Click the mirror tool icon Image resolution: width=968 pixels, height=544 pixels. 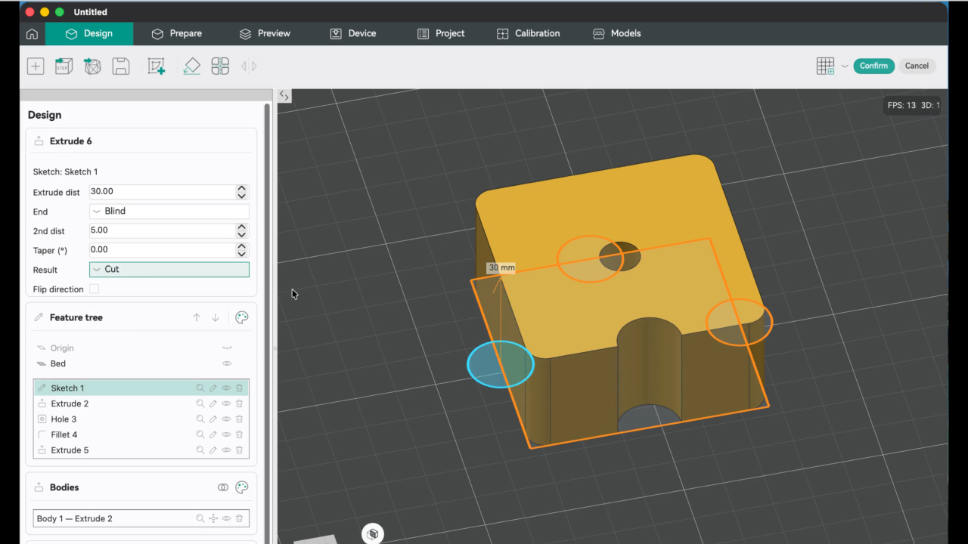coord(249,66)
